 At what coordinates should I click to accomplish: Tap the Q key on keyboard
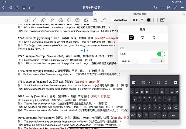click(x=132, y=91)
